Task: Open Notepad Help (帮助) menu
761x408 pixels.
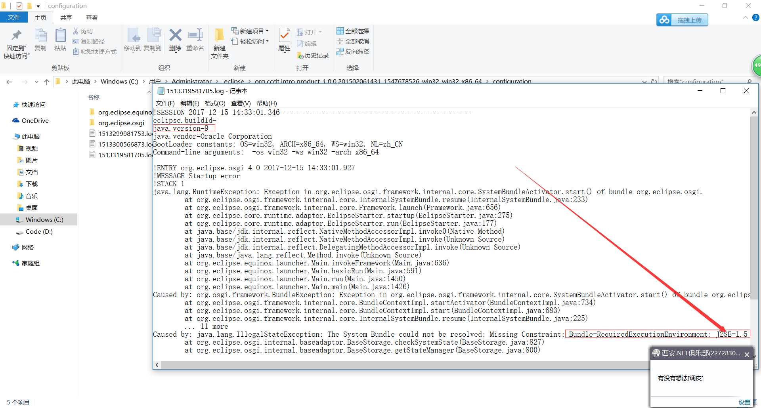Action: pos(266,103)
